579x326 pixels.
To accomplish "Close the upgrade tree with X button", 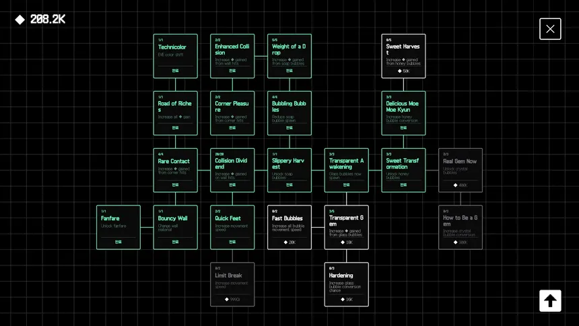I will click(550, 29).
